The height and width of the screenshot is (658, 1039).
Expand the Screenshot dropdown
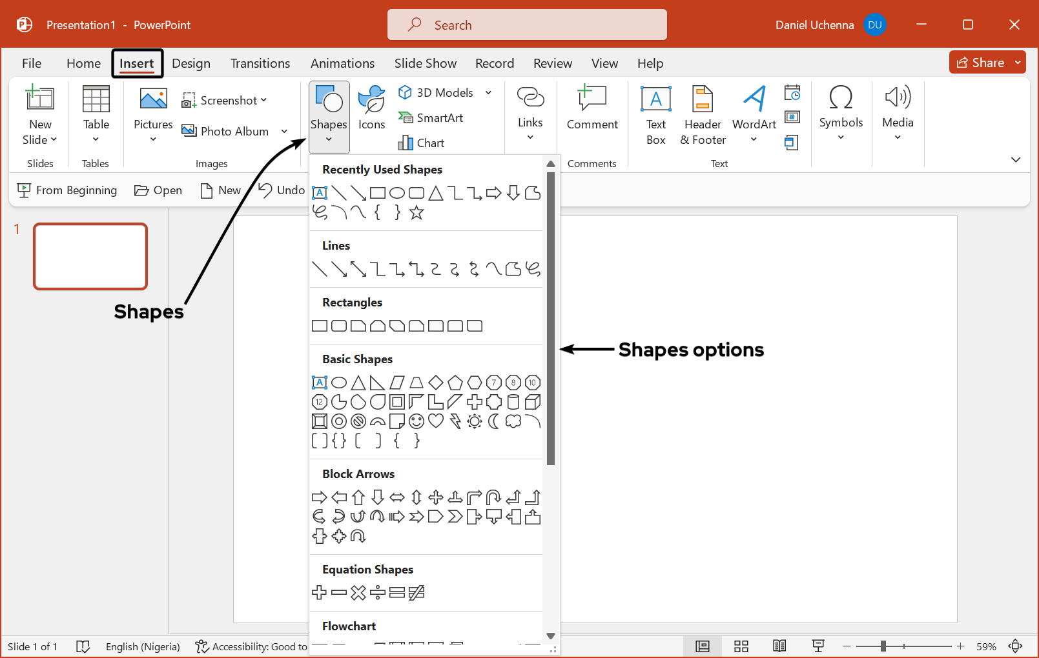(x=263, y=100)
